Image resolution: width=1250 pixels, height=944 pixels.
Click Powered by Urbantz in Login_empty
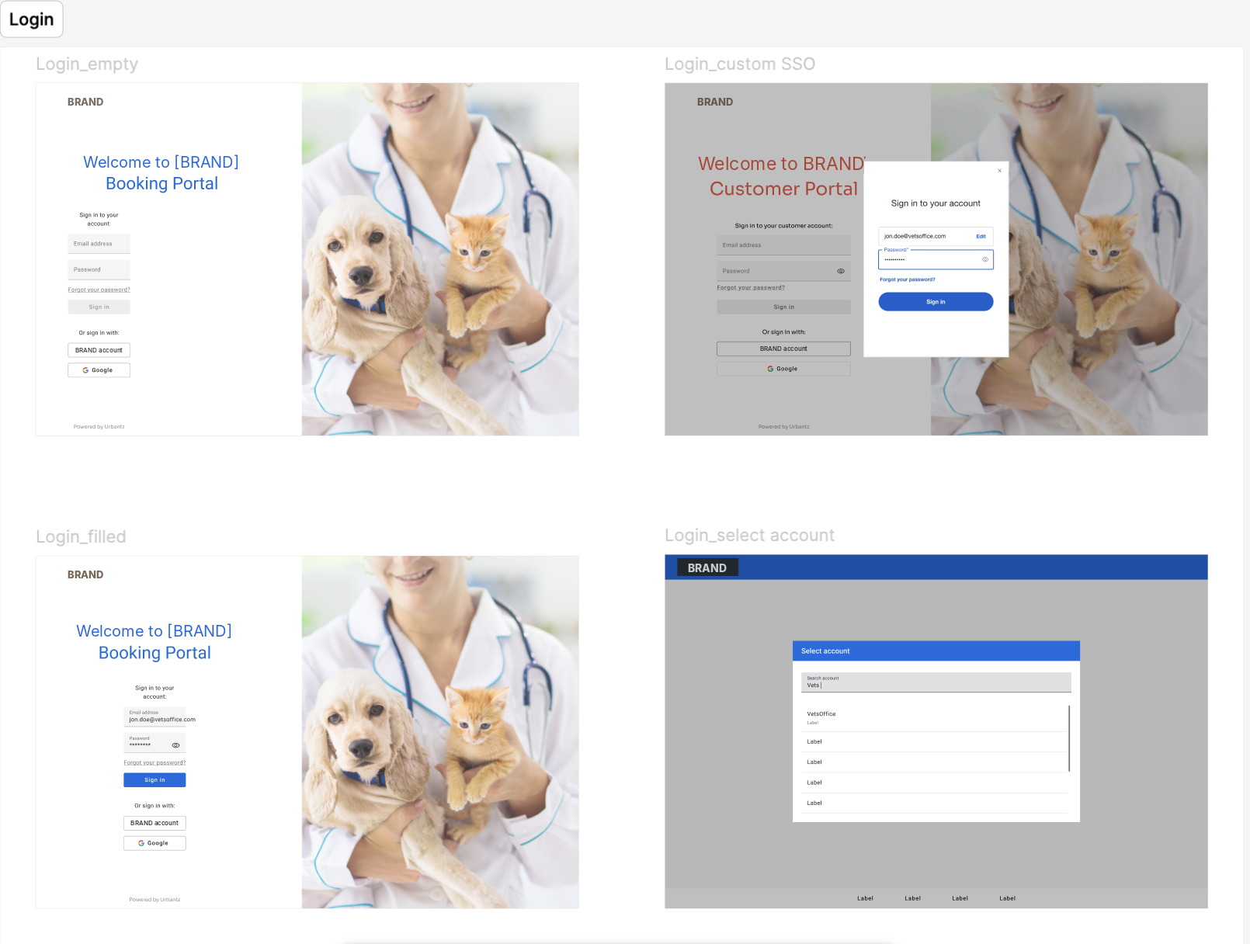coord(99,427)
